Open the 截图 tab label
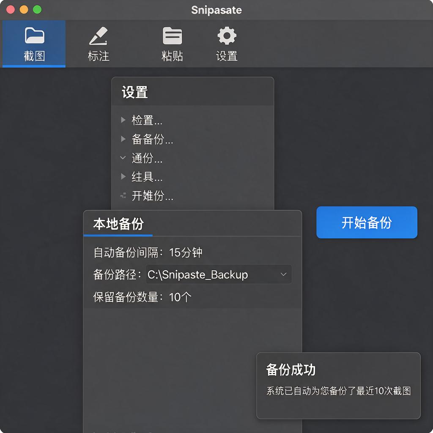Image resolution: width=433 pixels, height=433 pixels. coord(34,56)
